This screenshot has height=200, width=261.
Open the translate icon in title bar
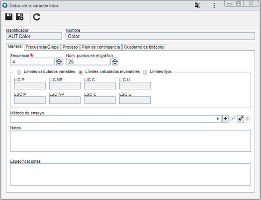pyautogui.click(x=197, y=5)
